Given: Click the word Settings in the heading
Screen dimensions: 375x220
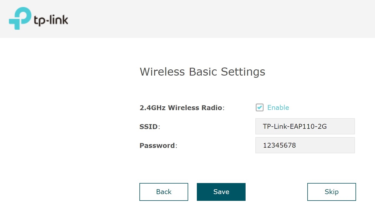Looking at the screenshot, I should tap(243, 72).
